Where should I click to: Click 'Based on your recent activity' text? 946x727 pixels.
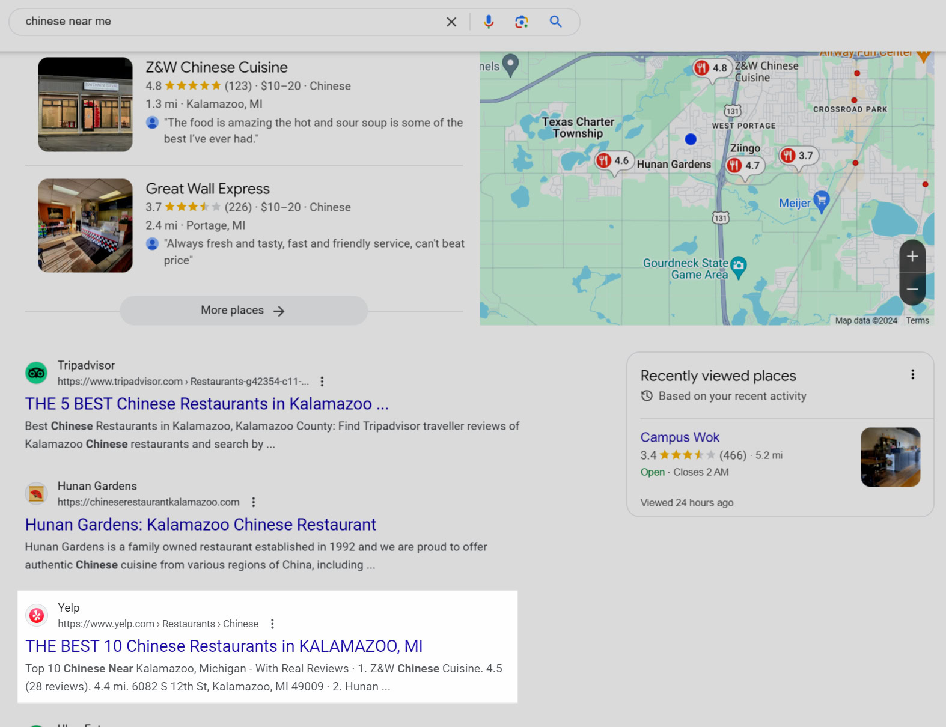click(732, 396)
